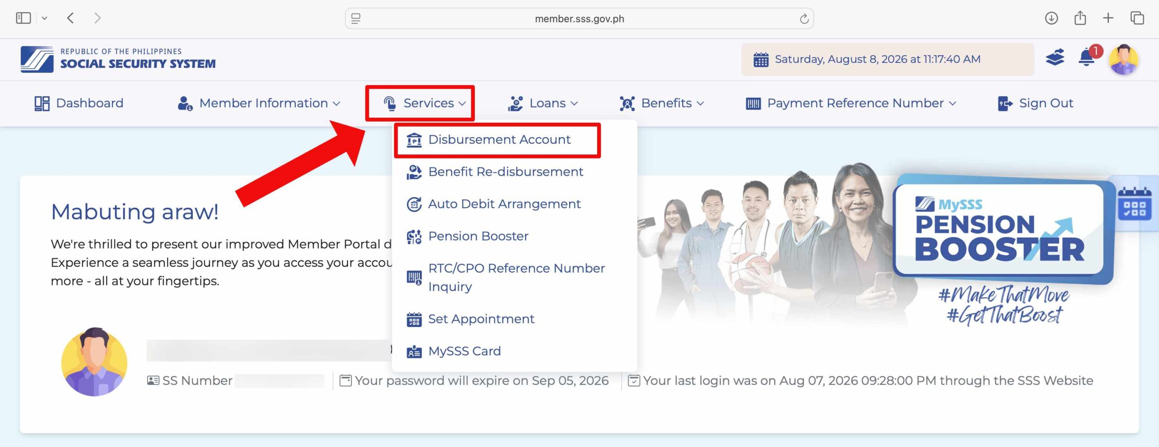Image resolution: width=1159 pixels, height=447 pixels.
Task: Click the Social Security System logo
Action: (x=118, y=59)
